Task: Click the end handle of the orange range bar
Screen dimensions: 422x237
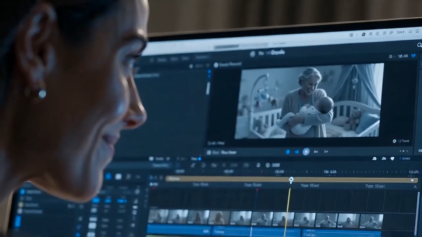Action: click(412, 180)
